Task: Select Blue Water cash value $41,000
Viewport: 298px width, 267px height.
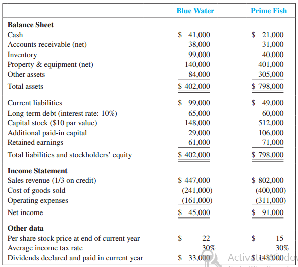Action: (194, 35)
